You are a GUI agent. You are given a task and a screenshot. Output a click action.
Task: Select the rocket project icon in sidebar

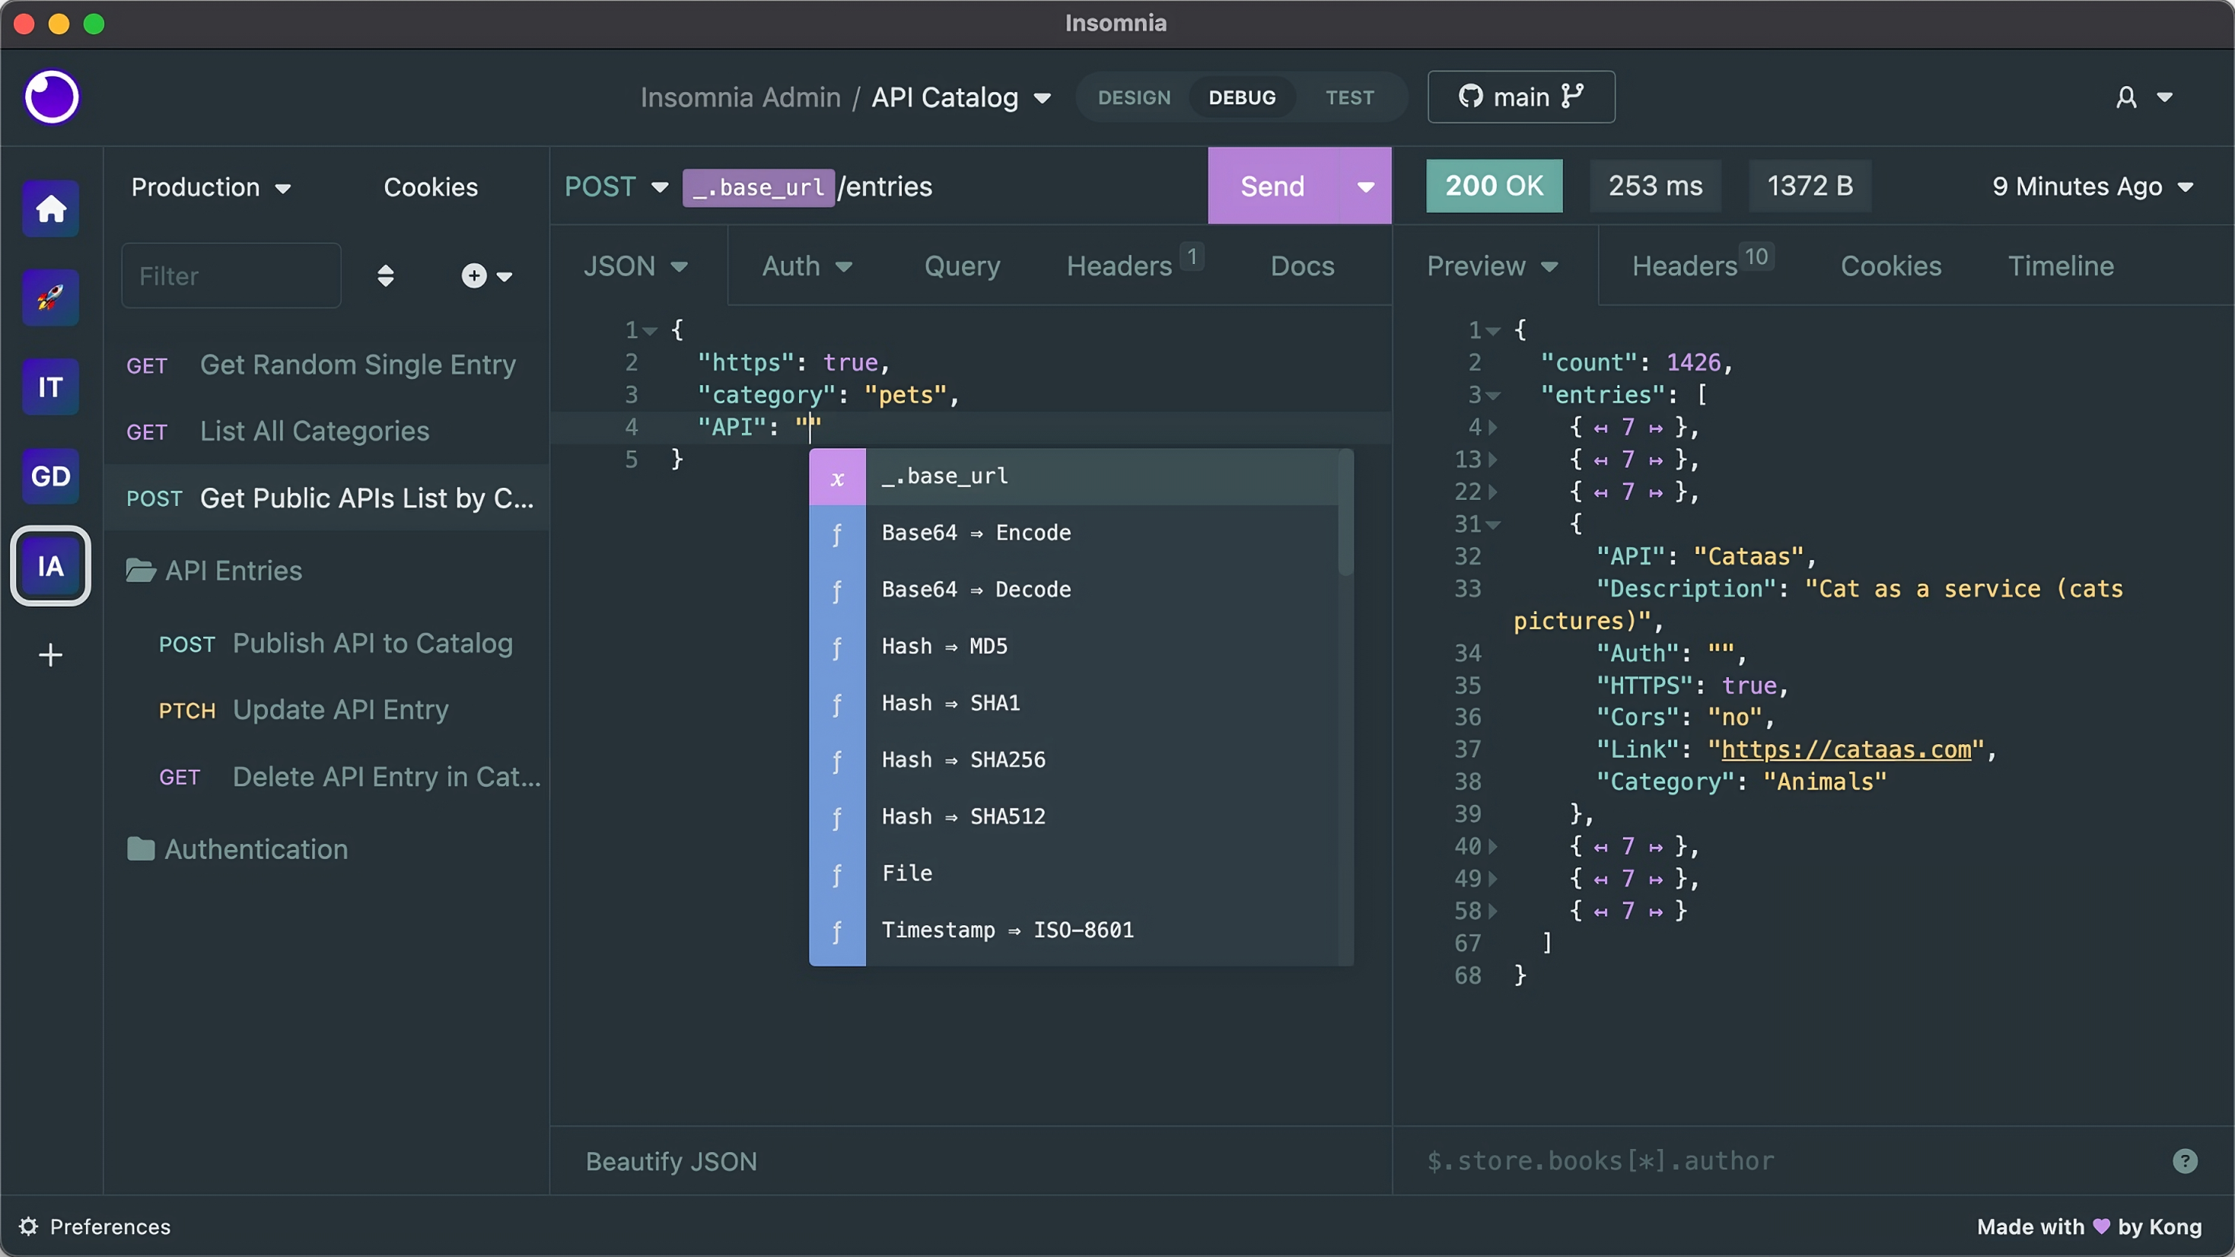tap(49, 298)
